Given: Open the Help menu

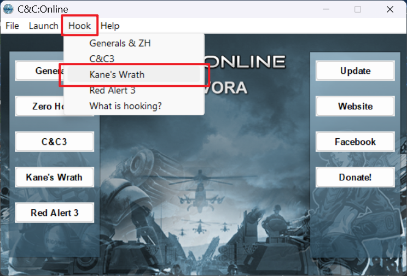Looking at the screenshot, I should pyautogui.click(x=110, y=26).
